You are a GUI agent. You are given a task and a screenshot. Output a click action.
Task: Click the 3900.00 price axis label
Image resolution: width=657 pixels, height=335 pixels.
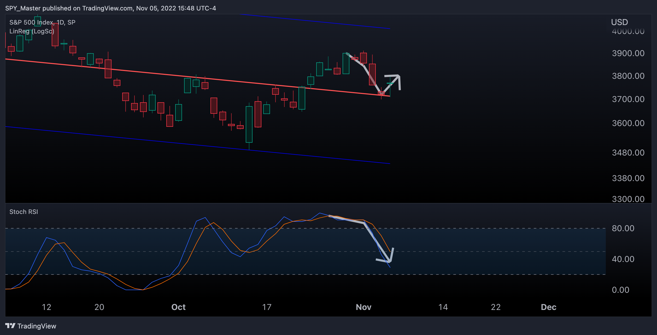pos(628,53)
